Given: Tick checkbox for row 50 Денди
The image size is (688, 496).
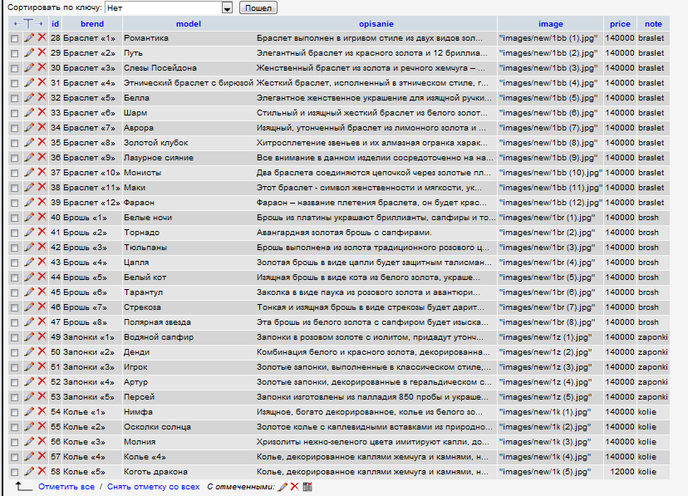Looking at the screenshot, I should 14,352.
